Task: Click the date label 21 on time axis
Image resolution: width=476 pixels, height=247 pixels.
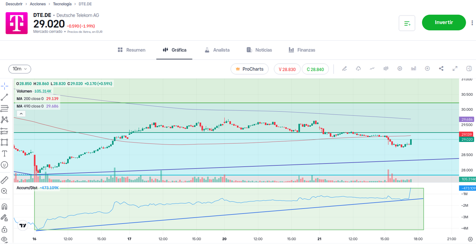Action: tap(320, 239)
